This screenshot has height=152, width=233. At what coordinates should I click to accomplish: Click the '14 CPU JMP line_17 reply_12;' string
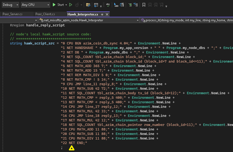91,107
